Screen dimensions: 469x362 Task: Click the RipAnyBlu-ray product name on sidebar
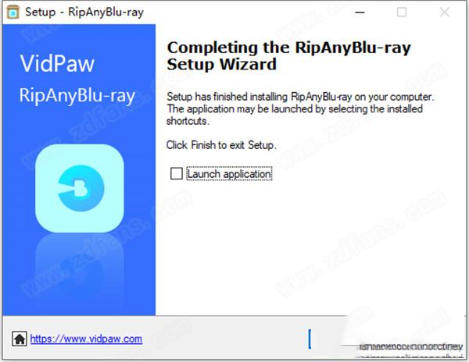(x=77, y=96)
